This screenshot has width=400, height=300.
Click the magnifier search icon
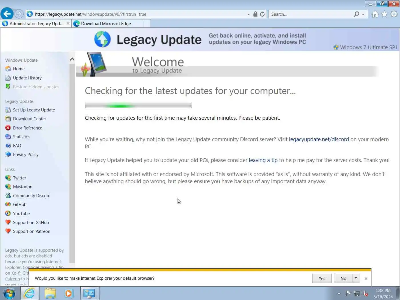click(x=357, y=14)
